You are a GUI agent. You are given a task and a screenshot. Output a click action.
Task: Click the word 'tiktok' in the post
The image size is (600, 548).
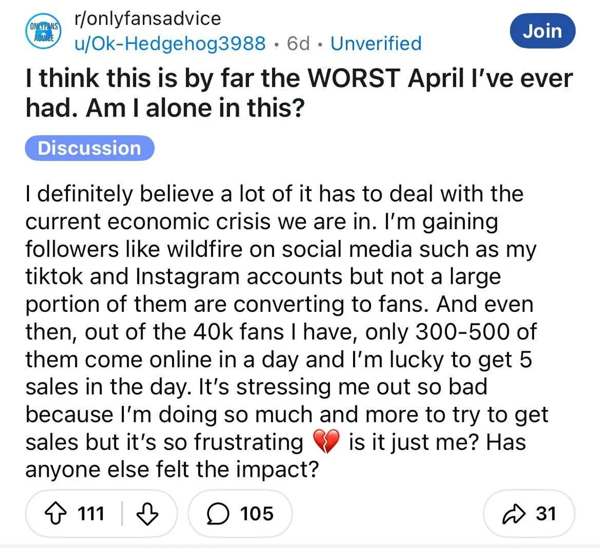pos(54,277)
